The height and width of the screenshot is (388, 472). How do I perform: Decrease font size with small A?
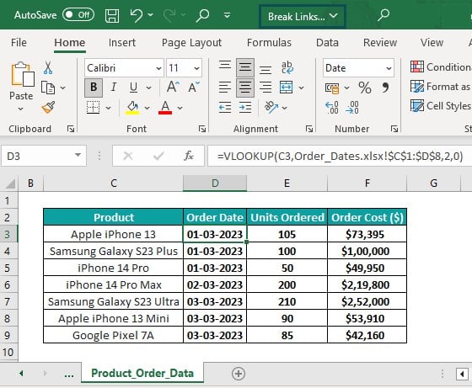click(x=194, y=88)
